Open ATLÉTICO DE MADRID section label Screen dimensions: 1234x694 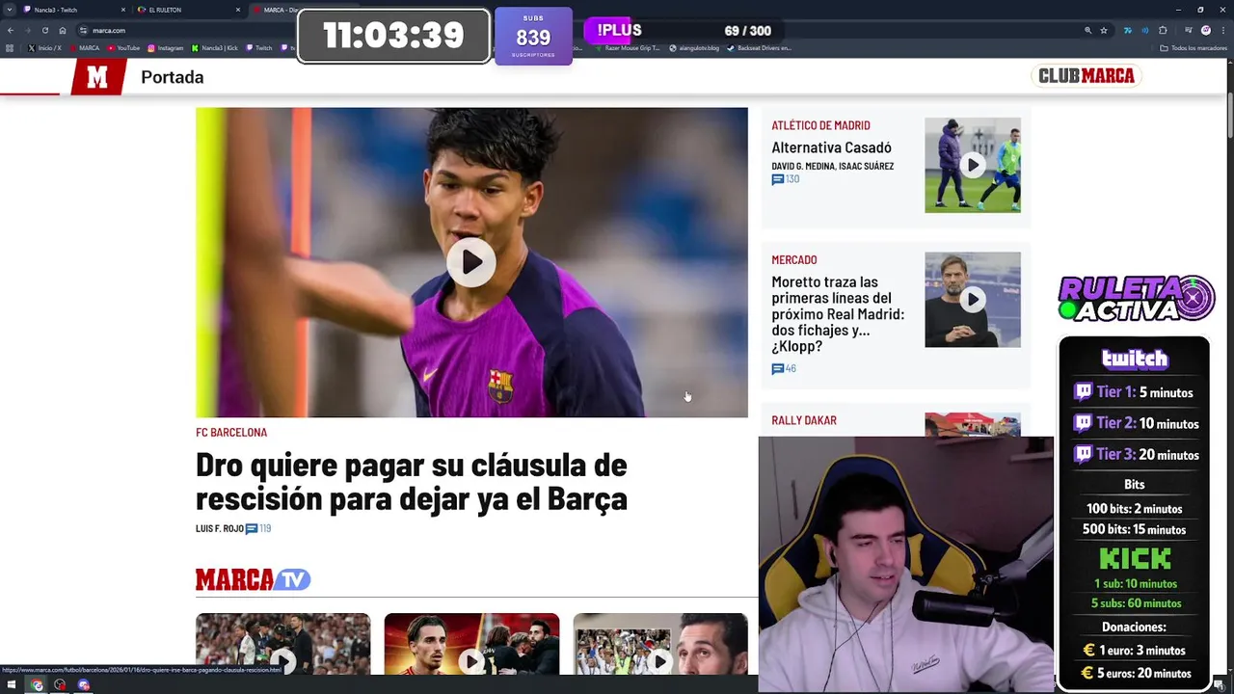[x=820, y=125]
